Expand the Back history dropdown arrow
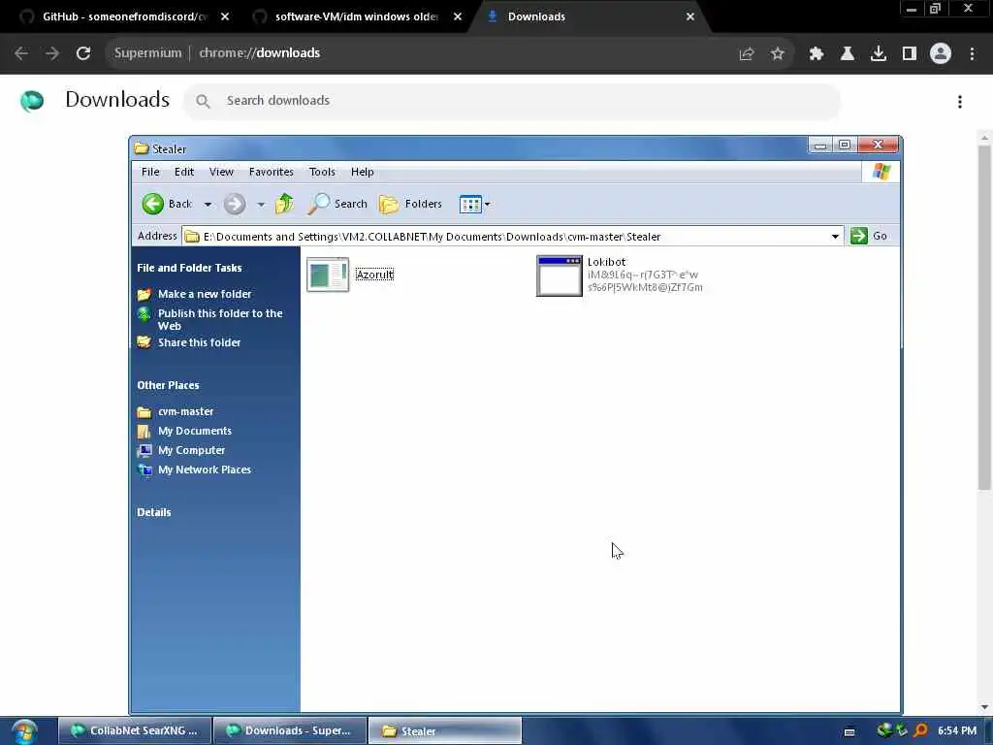The image size is (993, 745). pyautogui.click(x=208, y=205)
